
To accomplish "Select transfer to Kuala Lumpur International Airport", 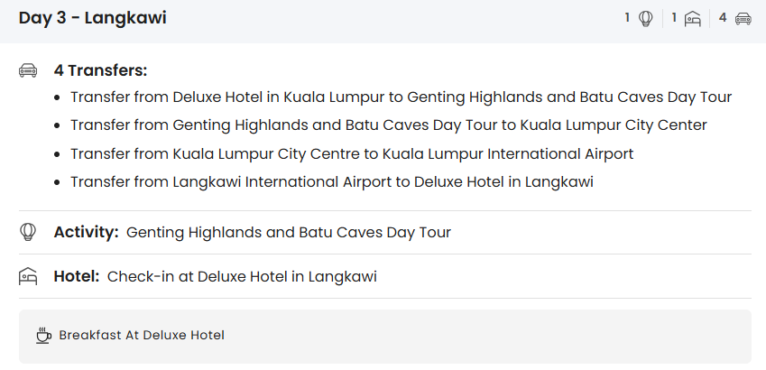I will click(x=352, y=153).
